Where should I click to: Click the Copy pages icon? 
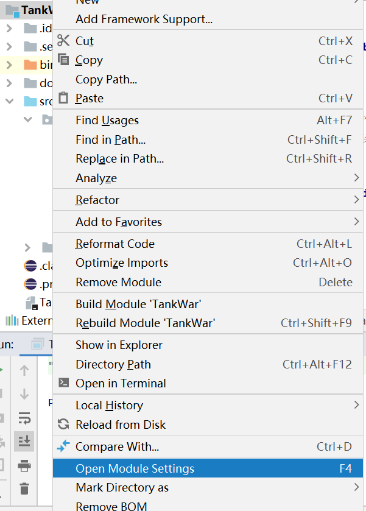63,60
